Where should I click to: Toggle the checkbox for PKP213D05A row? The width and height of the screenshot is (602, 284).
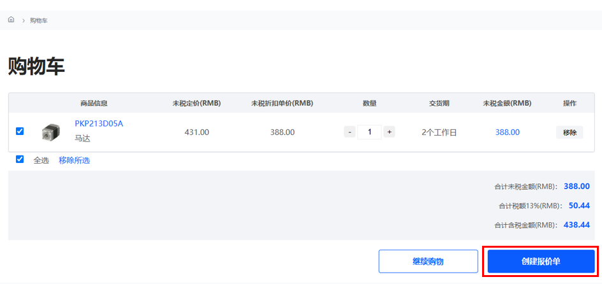tap(20, 131)
